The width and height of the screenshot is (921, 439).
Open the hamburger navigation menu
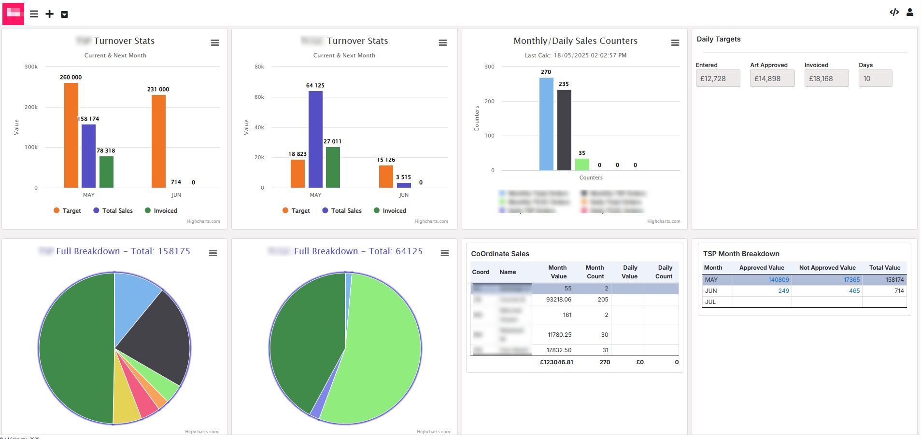34,14
